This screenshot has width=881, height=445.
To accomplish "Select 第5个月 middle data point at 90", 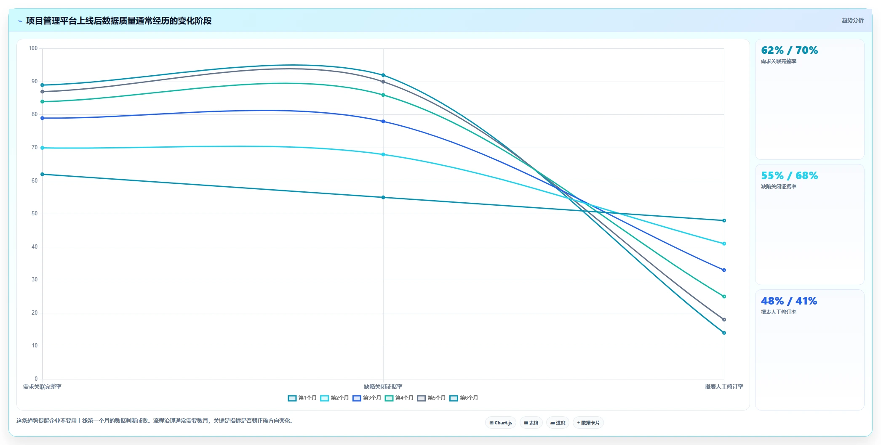I will point(383,82).
